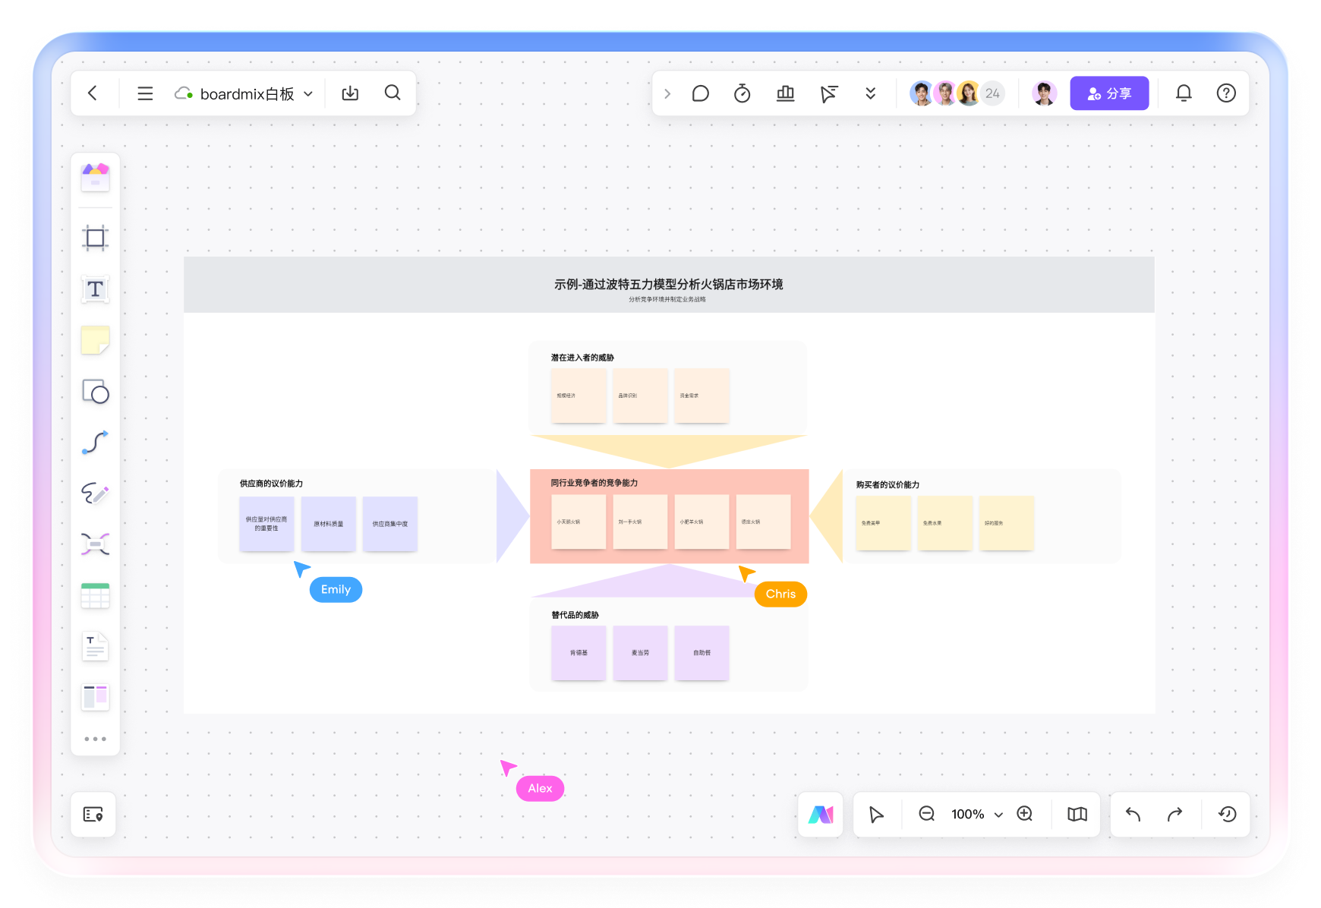This screenshot has height=908, width=1321.
Task: Show more tools via three dots
Action: coord(95,739)
